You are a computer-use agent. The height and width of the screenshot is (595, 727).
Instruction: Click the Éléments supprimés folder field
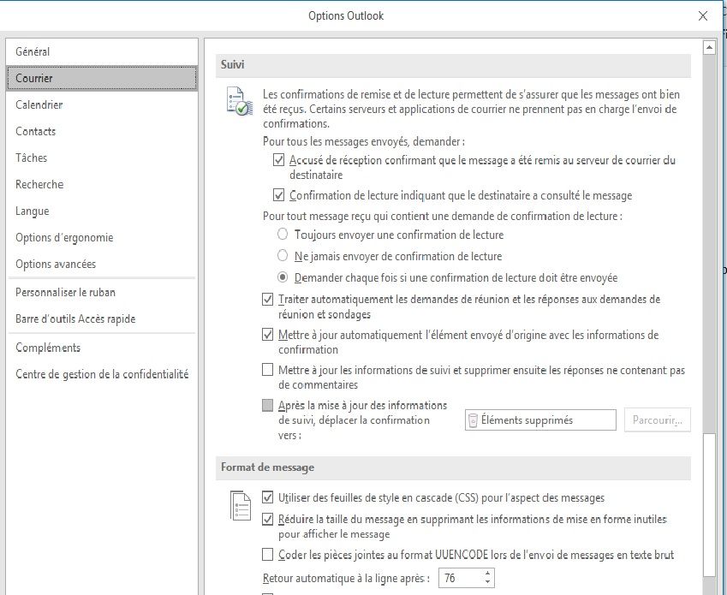pos(540,419)
